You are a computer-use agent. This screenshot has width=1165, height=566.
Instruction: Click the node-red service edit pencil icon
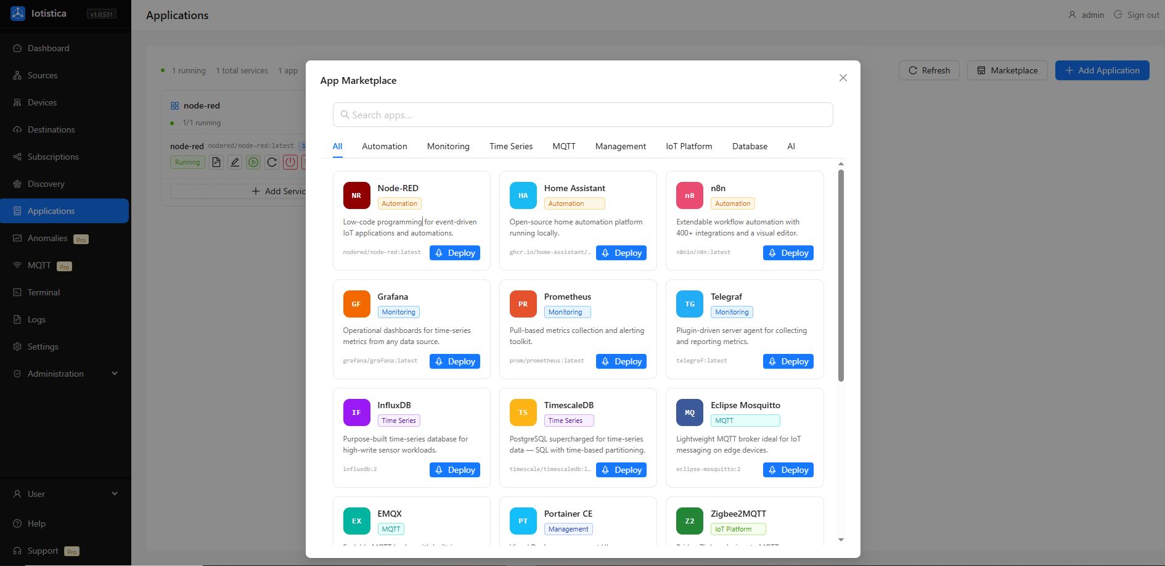click(x=235, y=162)
